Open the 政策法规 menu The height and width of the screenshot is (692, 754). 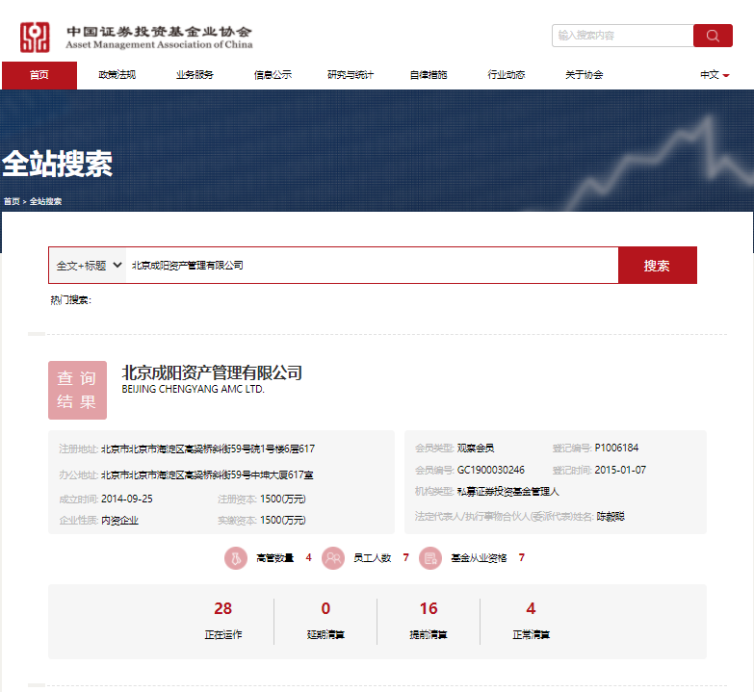click(117, 75)
